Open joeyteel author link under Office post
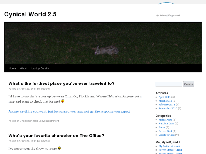 (x=45, y=141)
